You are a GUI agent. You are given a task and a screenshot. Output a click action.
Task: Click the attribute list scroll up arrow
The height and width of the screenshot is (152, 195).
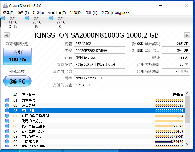[x=188, y=93]
